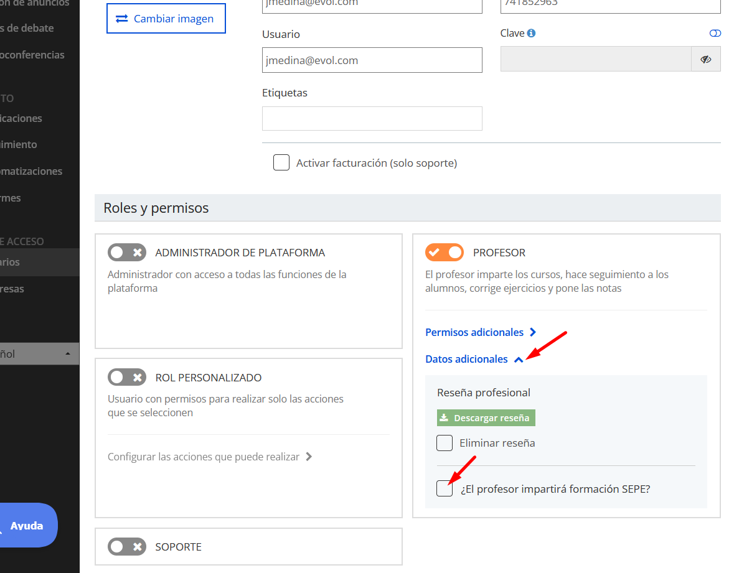Image resolution: width=734 pixels, height=573 pixels.
Task: Show password with the eye icon
Action: 705,59
